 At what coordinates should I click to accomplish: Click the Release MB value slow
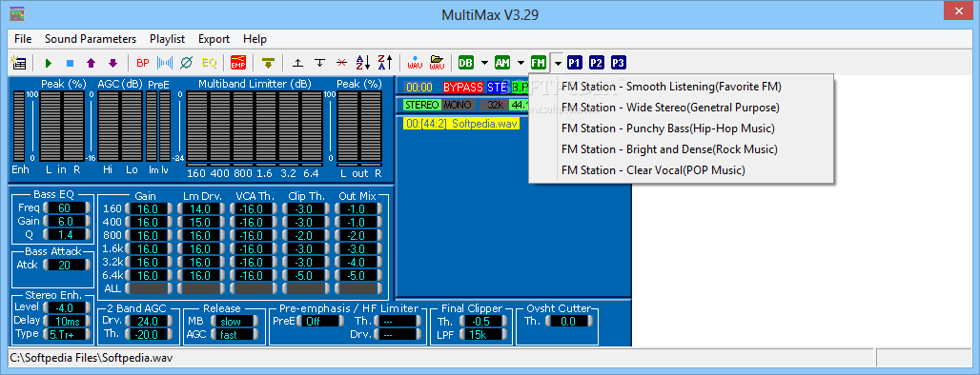[235, 321]
